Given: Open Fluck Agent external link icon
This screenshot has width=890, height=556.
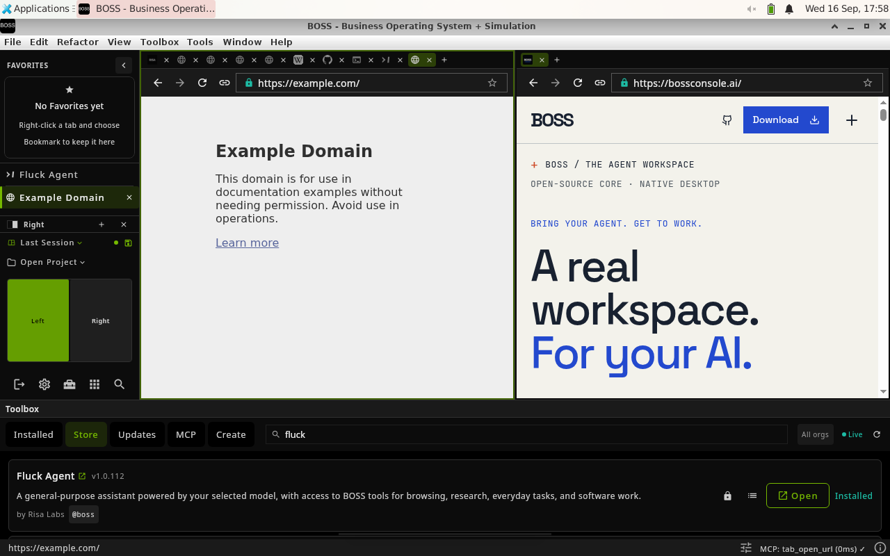Looking at the screenshot, I should tap(82, 476).
